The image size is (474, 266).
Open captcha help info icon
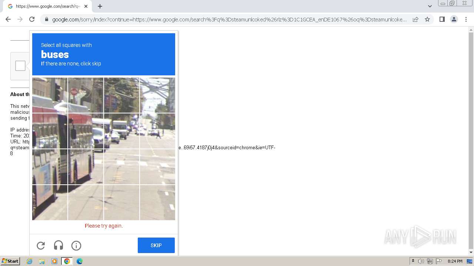tap(76, 245)
